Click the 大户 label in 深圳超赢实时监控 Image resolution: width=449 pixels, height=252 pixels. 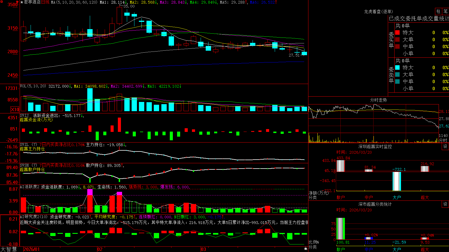click(397, 197)
